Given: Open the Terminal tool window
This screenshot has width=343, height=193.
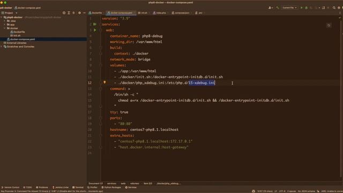Looking at the screenshot, I should coord(78,187).
